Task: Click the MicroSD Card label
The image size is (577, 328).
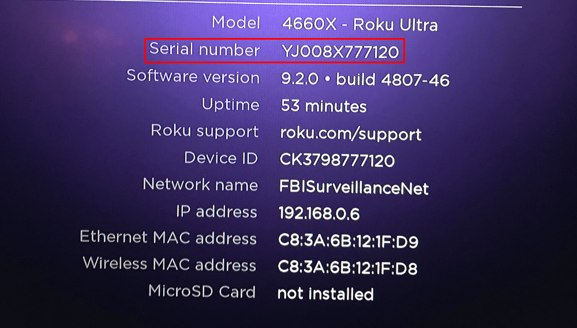Action: pyautogui.click(x=202, y=291)
